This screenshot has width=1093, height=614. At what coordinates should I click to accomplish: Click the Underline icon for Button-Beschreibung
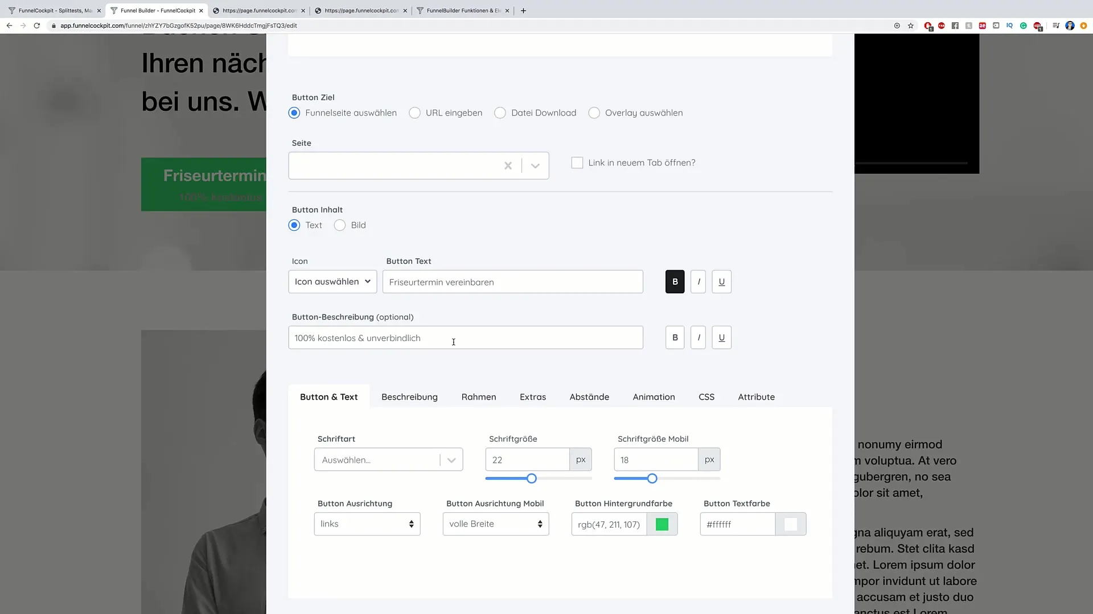721,337
